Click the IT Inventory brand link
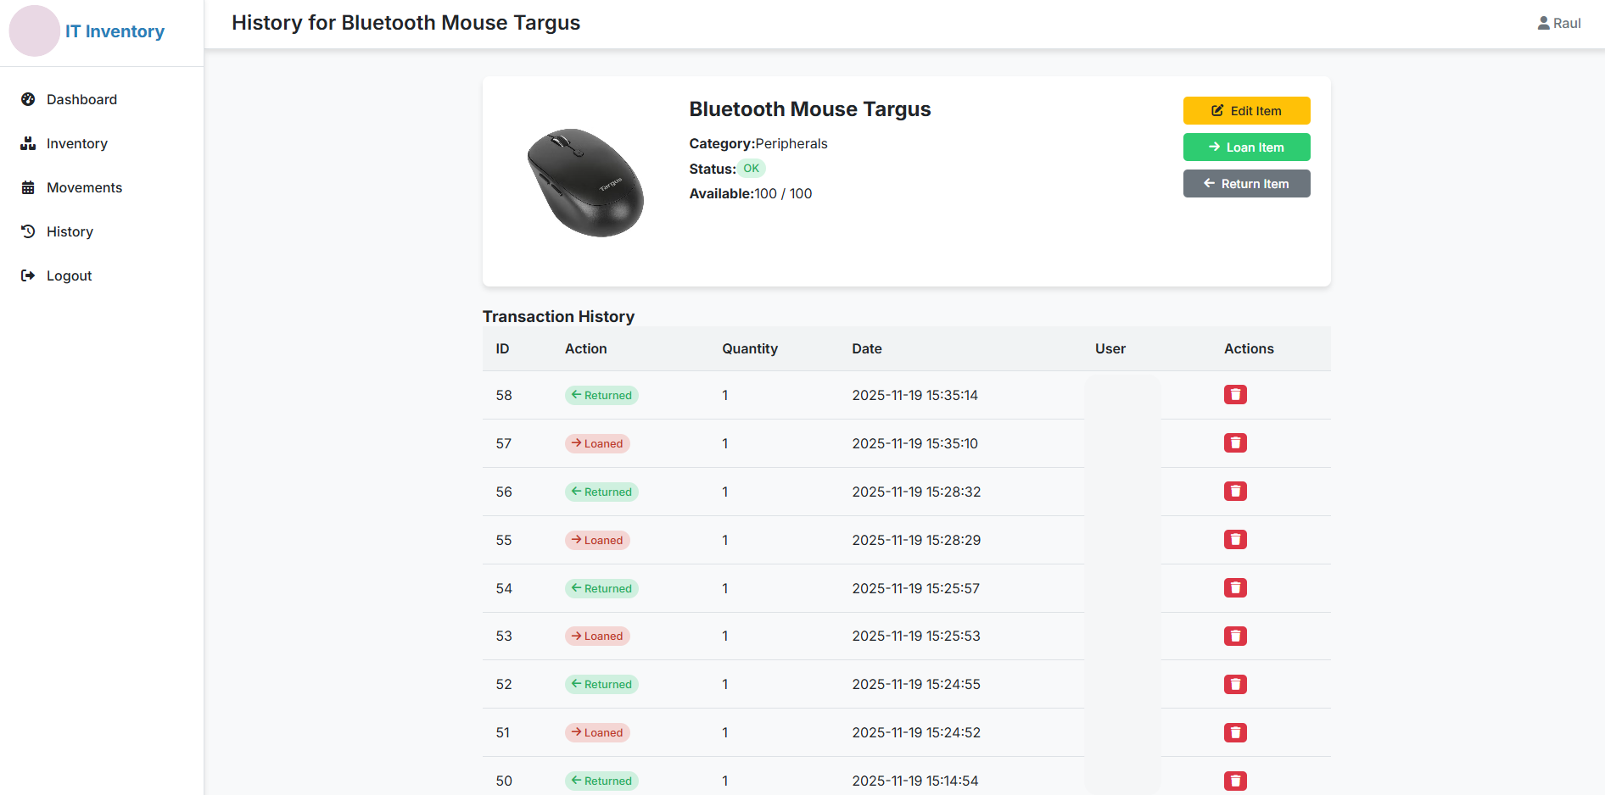Image resolution: width=1605 pixels, height=795 pixels. [x=115, y=31]
